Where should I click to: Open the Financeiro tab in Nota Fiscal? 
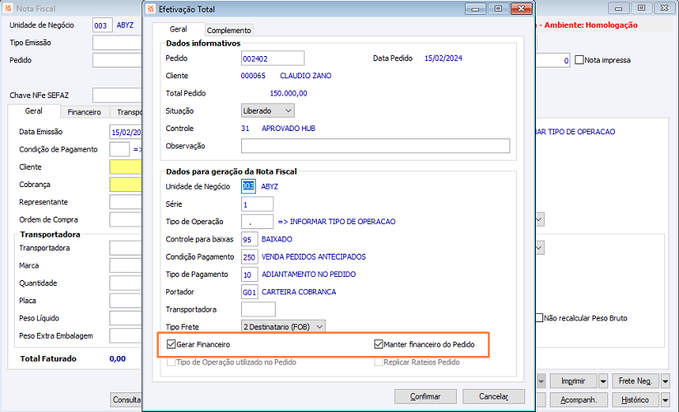(85, 112)
